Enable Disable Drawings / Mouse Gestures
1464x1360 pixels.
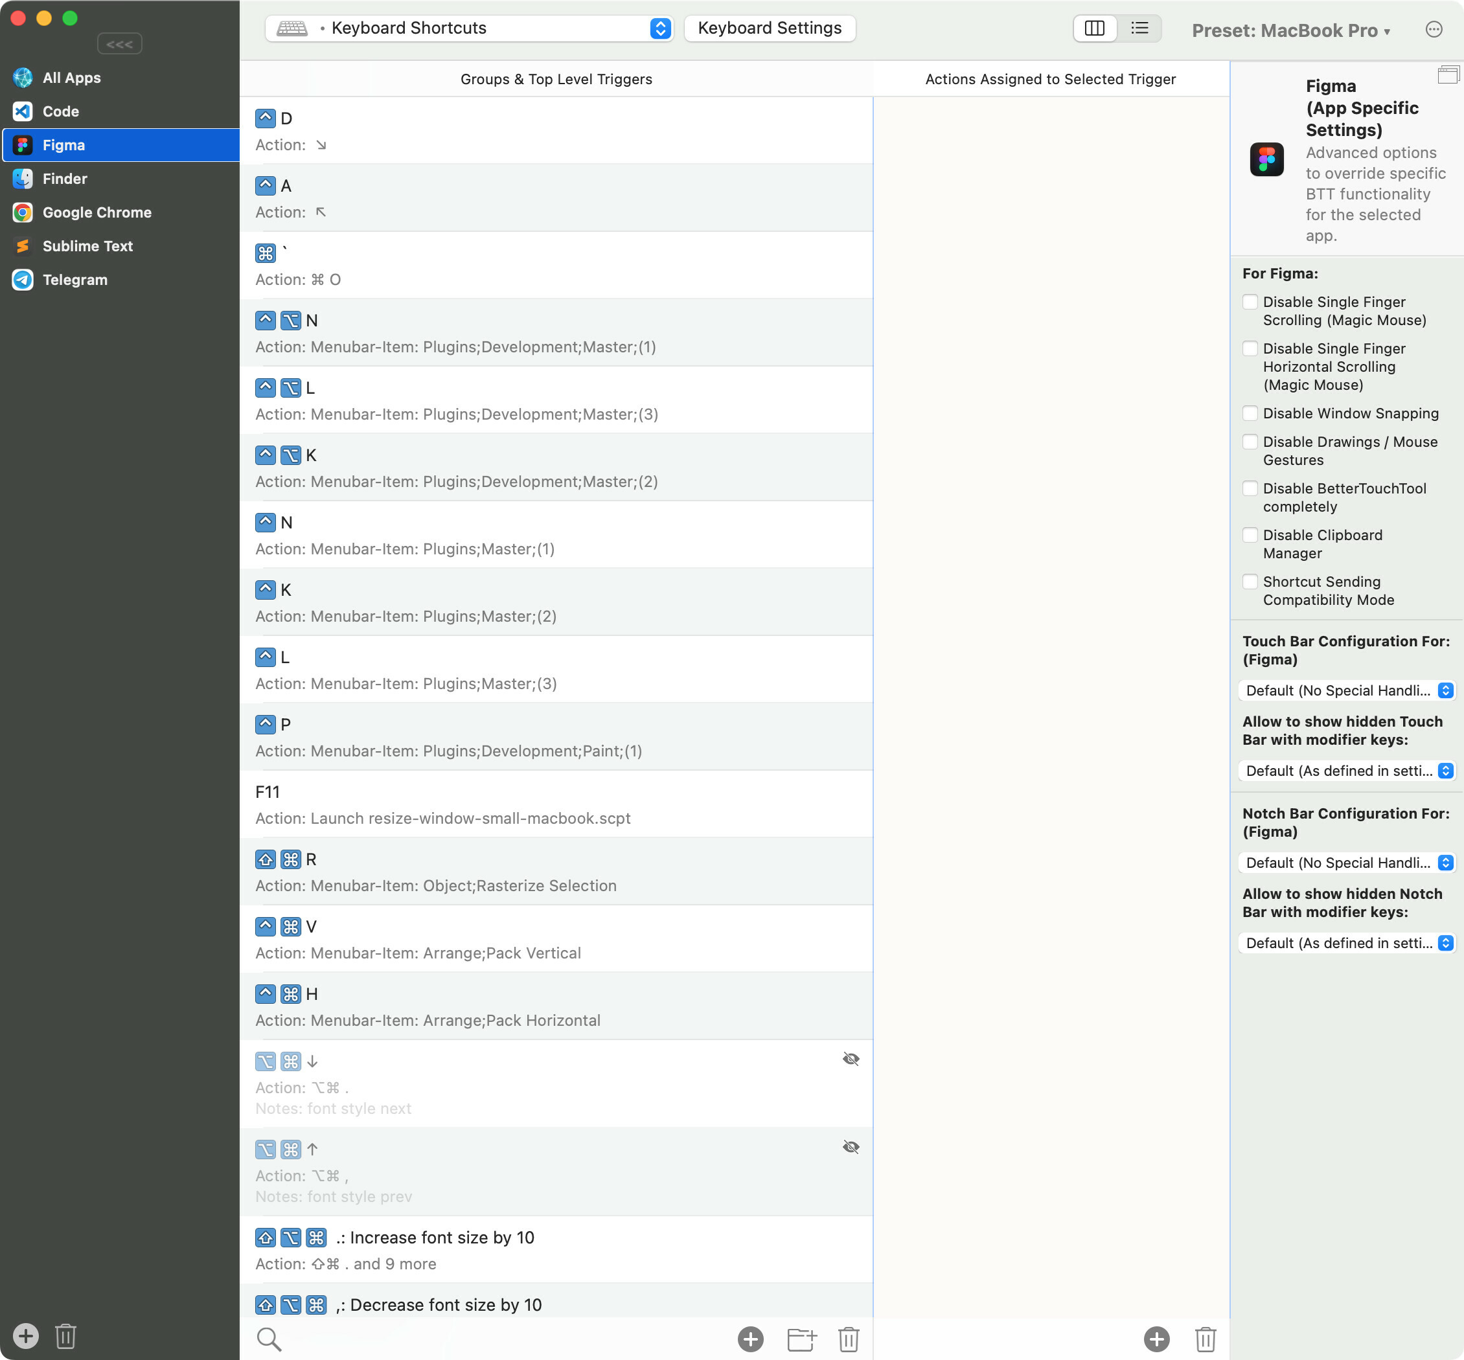pyautogui.click(x=1250, y=442)
